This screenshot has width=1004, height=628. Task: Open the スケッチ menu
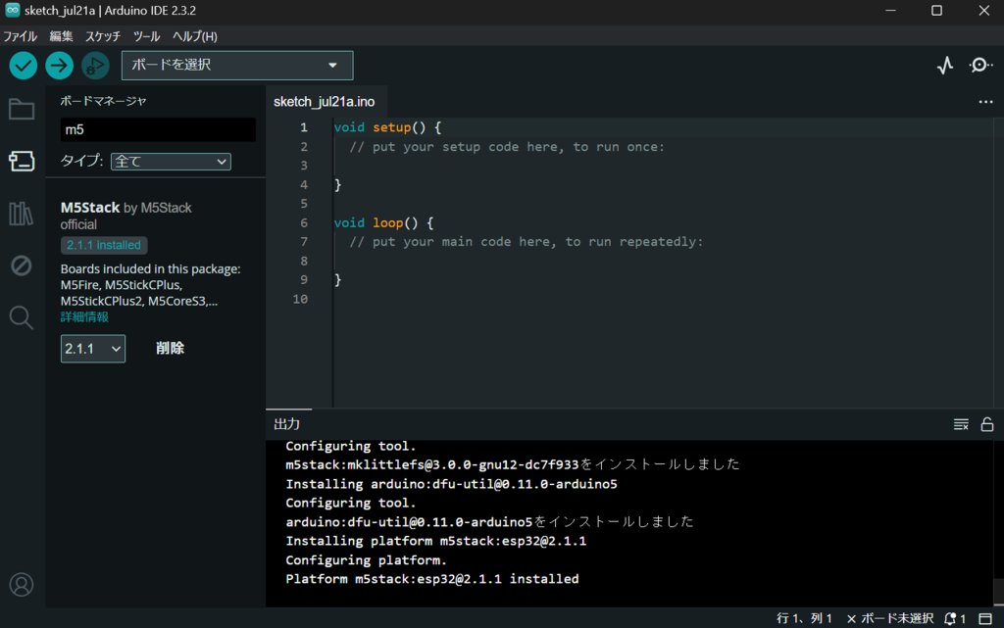tap(103, 36)
